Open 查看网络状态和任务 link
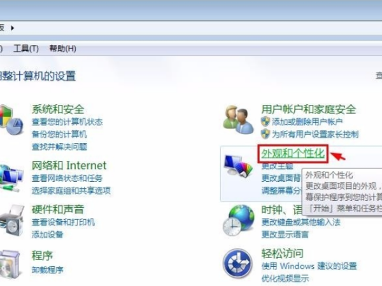 pyautogui.click(x=67, y=178)
